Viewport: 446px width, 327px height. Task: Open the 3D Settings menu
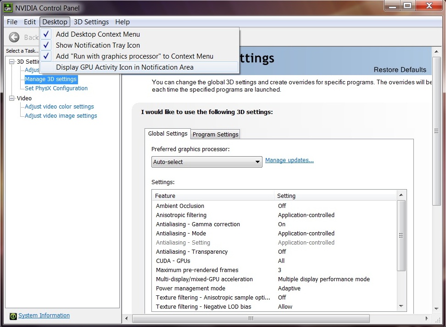pos(91,22)
